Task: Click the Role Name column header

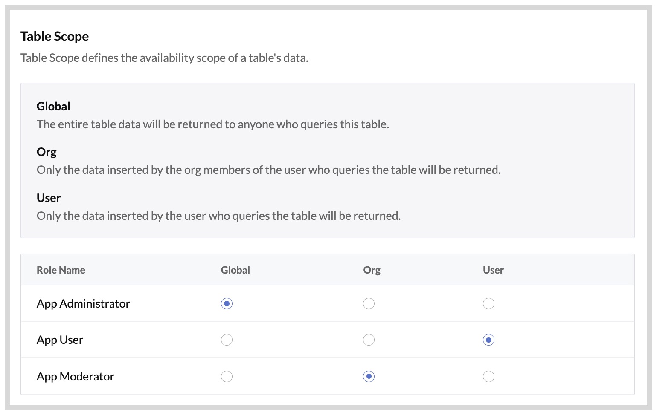Action: [x=61, y=270]
